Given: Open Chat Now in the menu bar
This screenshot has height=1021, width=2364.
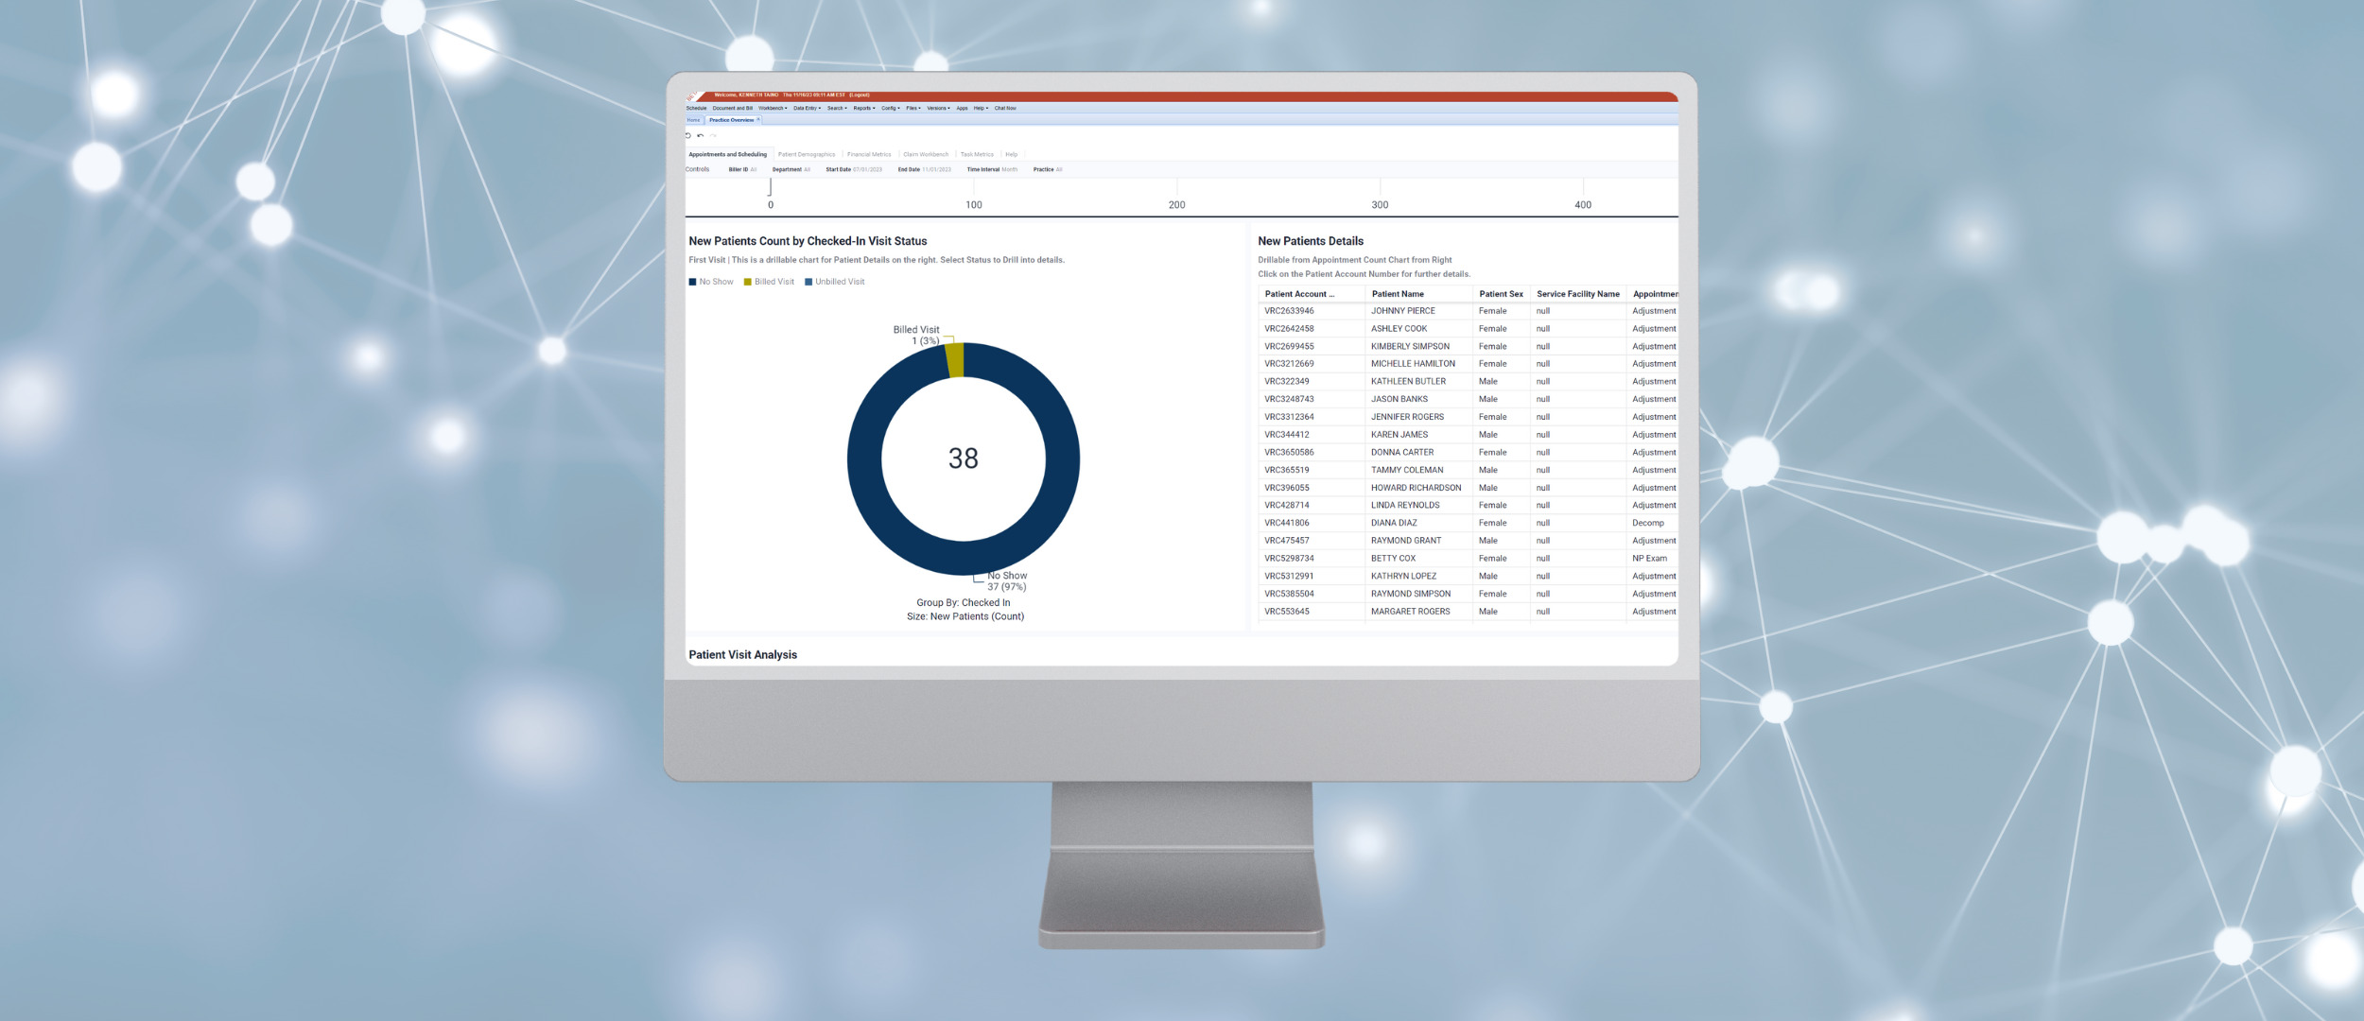Looking at the screenshot, I should (1005, 108).
